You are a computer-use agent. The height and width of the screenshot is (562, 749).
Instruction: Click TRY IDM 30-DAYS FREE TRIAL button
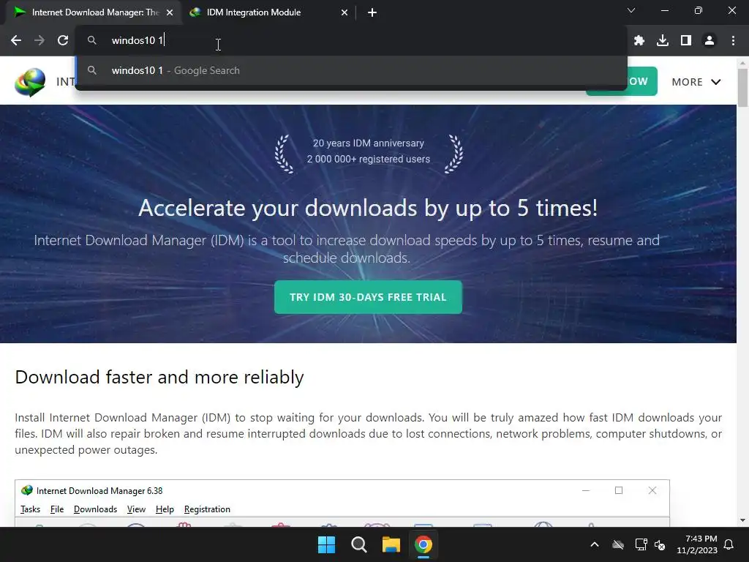tap(369, 297)
